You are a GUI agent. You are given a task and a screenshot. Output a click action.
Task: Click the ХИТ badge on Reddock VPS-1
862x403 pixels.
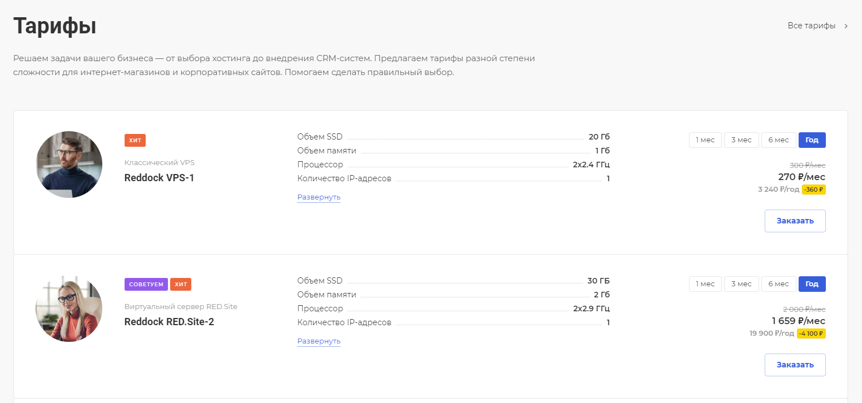pos(135,140)
